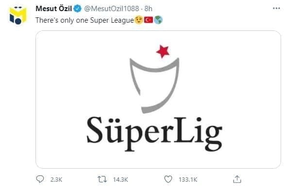Like the tweet with heart icon
This screenshot has height=189, width=284.
[168, 179]
